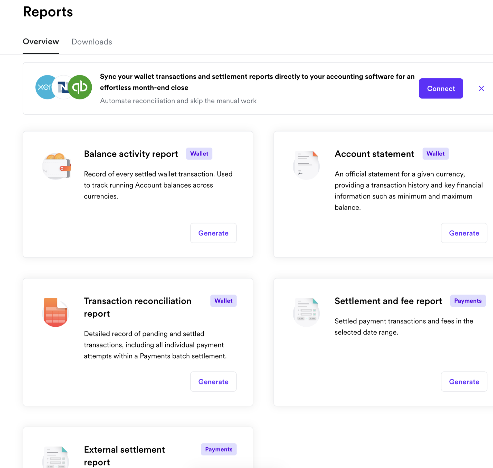Generate the Transaction reconciliation report
The image size is (493, 468).
coord(213,382)
